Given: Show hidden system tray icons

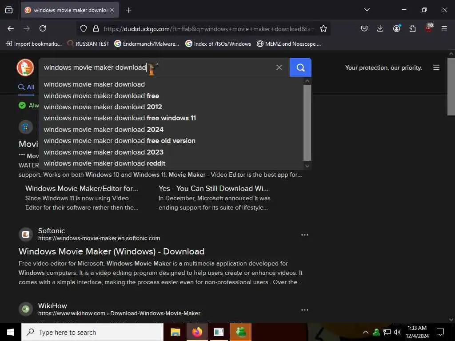Looking at the screenshot, I should click(366, 332).
